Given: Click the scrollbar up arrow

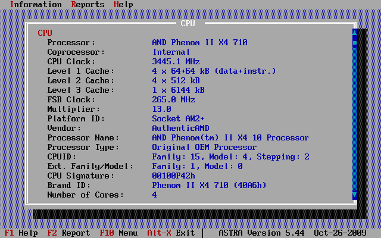Looking at the screenshot, I should 355,33.
